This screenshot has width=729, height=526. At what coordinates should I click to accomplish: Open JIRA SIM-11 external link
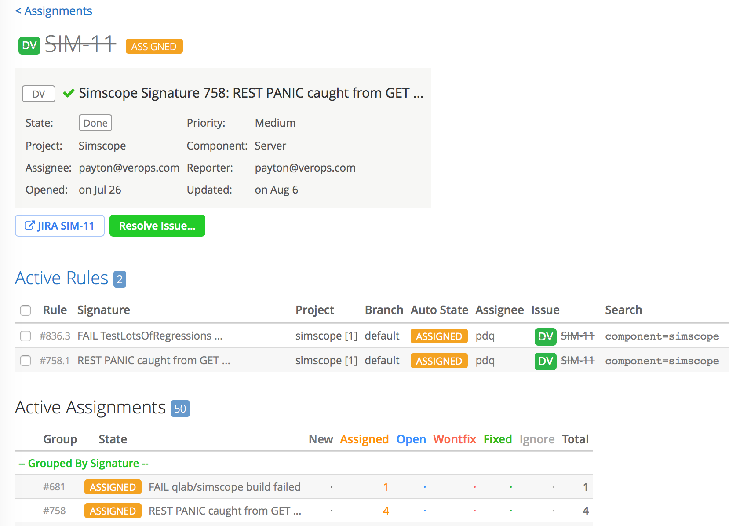60,226
